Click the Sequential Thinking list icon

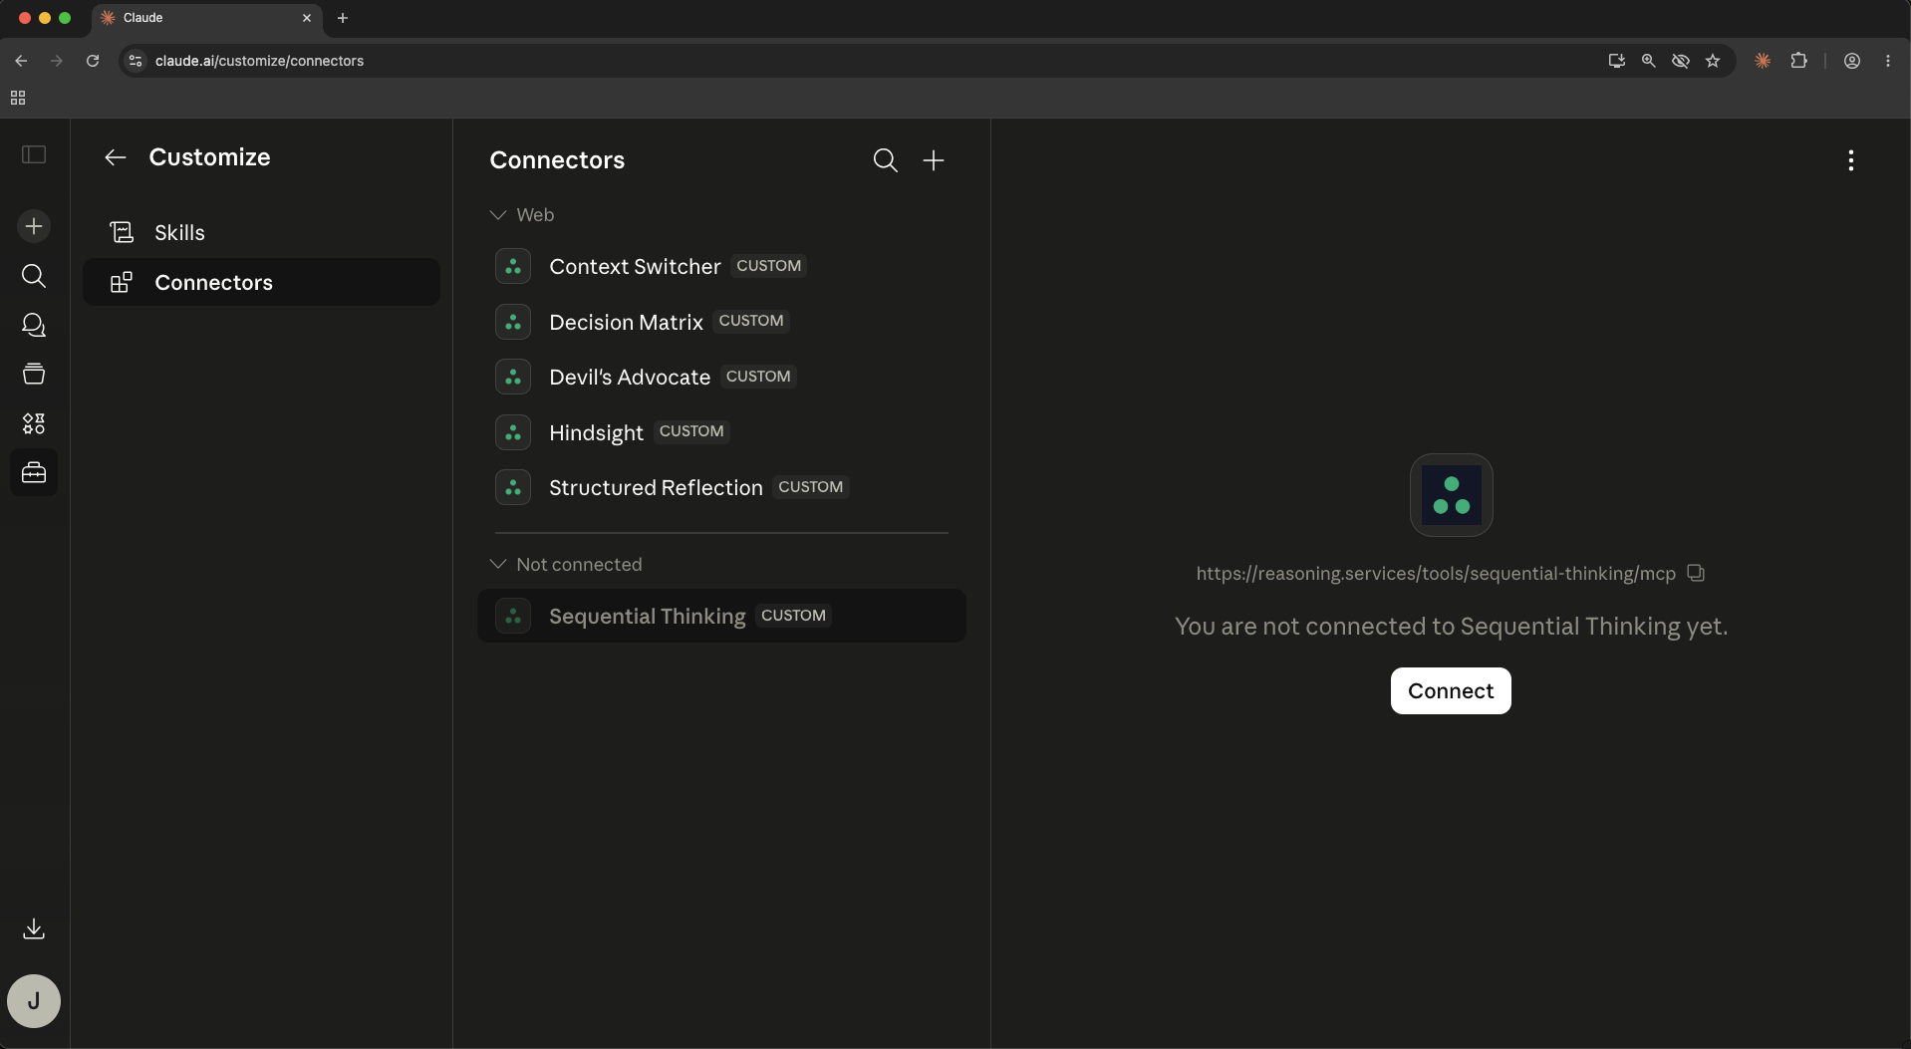coord(513,616)
